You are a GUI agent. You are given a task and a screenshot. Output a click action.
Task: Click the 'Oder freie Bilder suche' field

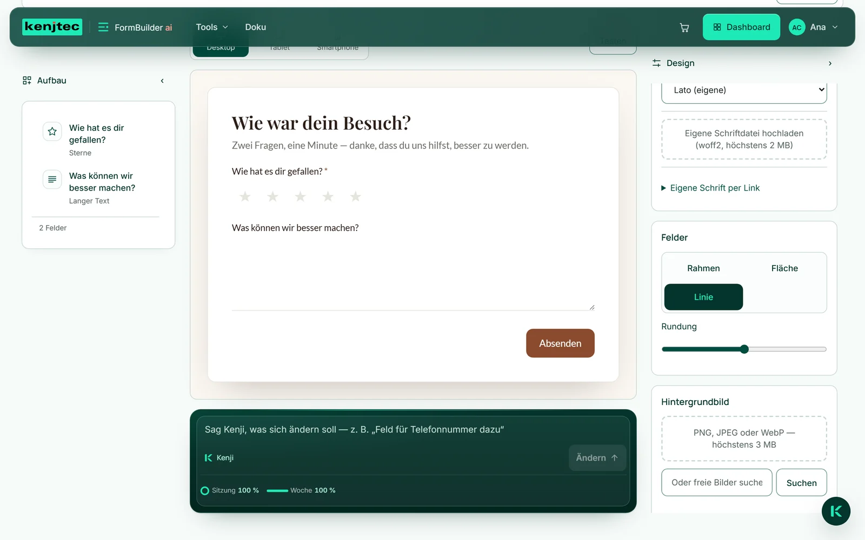(717, 483)
